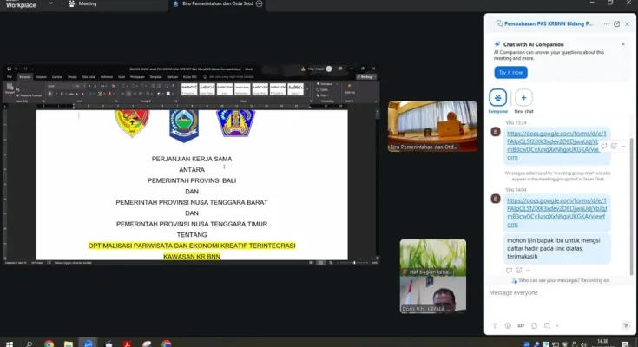Viewport: 638px width, 347px height.
Task: Open Chrome from the taskbar
Action: point(49,343)
